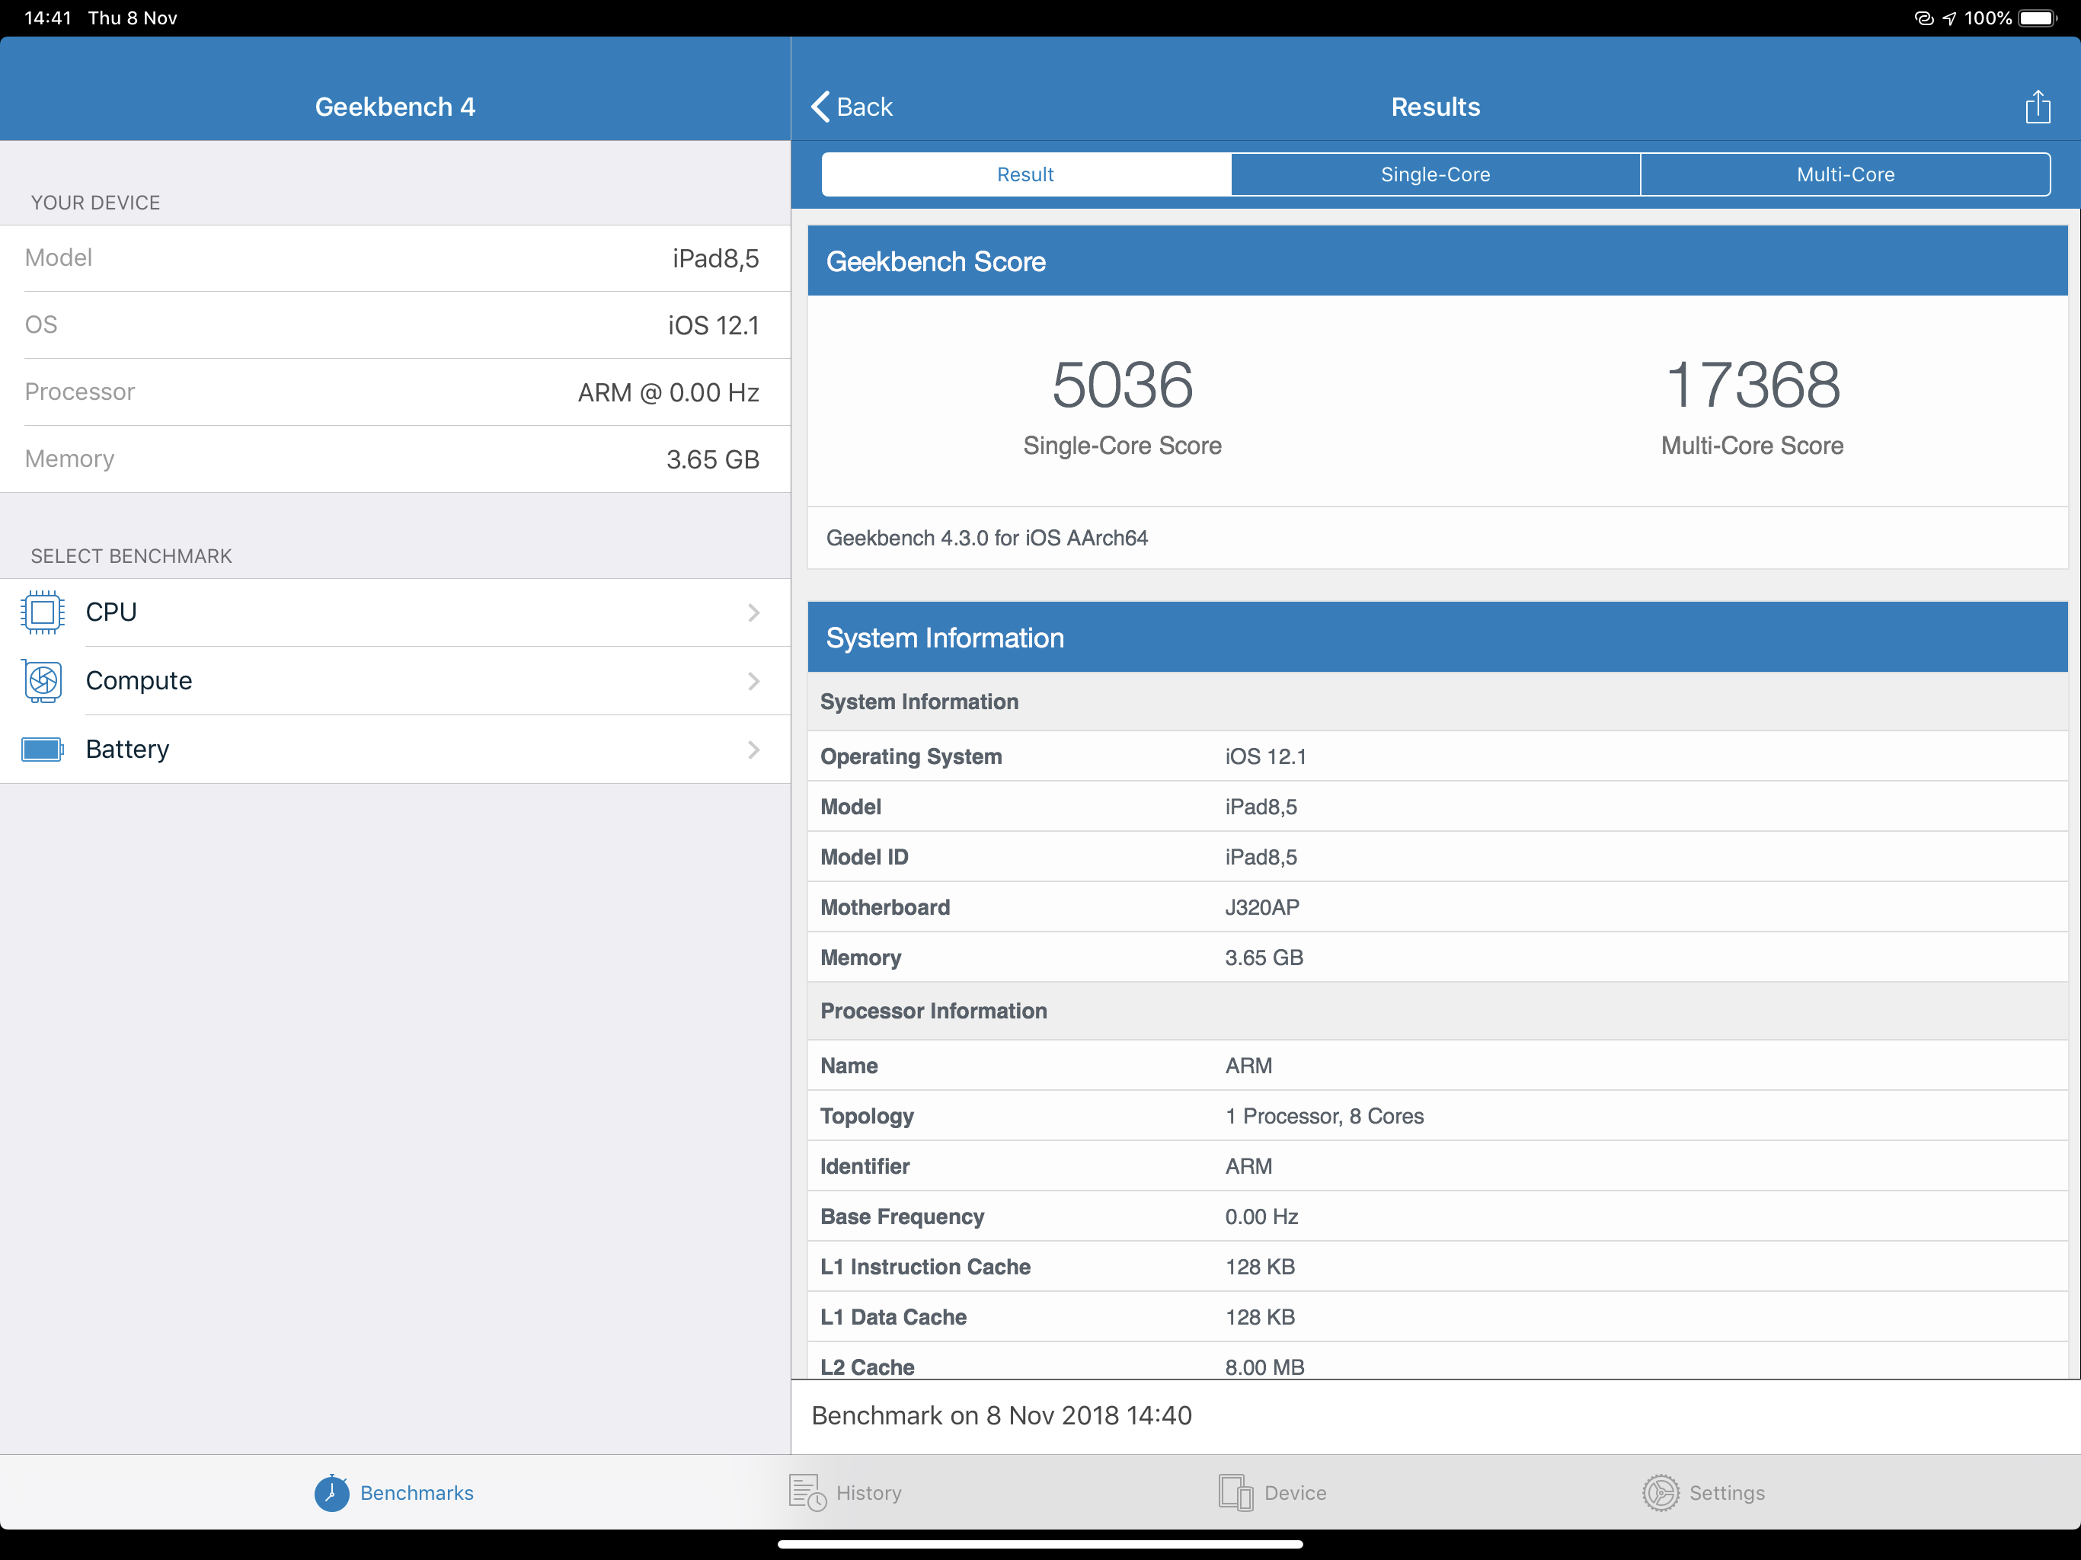The width and height of the screenshot is (2081, 1560).
Task: Click the Back chevron arrow
Action: pyautogui.click(x=820, y=107)
